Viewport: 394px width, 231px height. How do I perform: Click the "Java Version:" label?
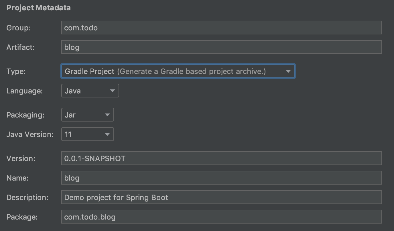point(30,134)
